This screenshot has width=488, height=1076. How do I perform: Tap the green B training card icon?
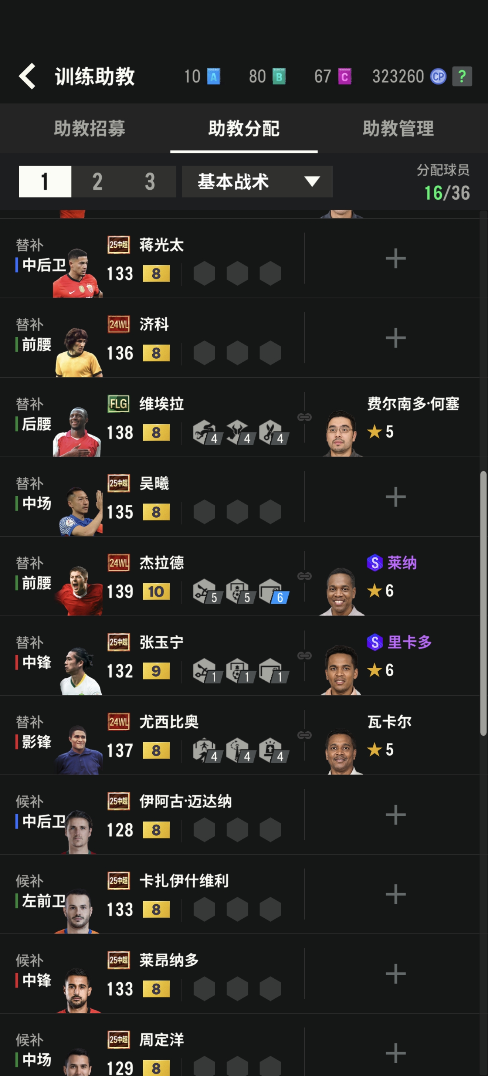tap(279, 77)
